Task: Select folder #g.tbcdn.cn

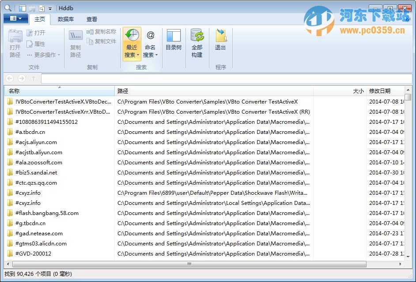Action: (30, 223)
